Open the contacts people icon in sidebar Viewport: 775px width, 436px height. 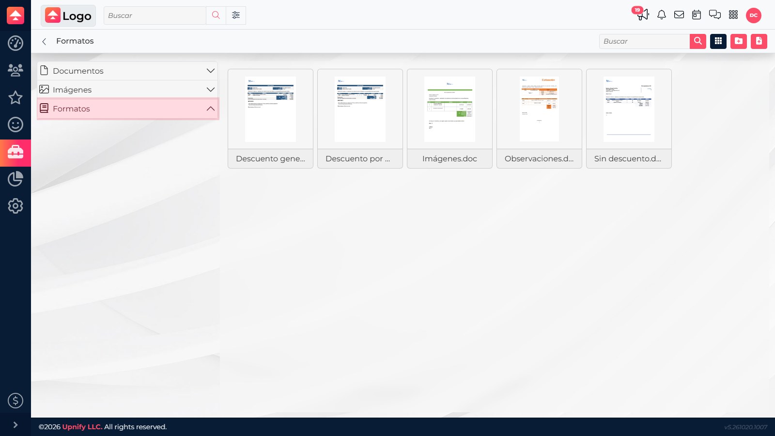coord(15,70)
